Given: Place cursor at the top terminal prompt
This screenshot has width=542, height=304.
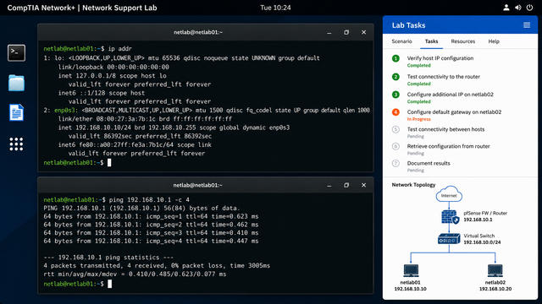Looking at the screenshot, I should [x=109, y=163].
